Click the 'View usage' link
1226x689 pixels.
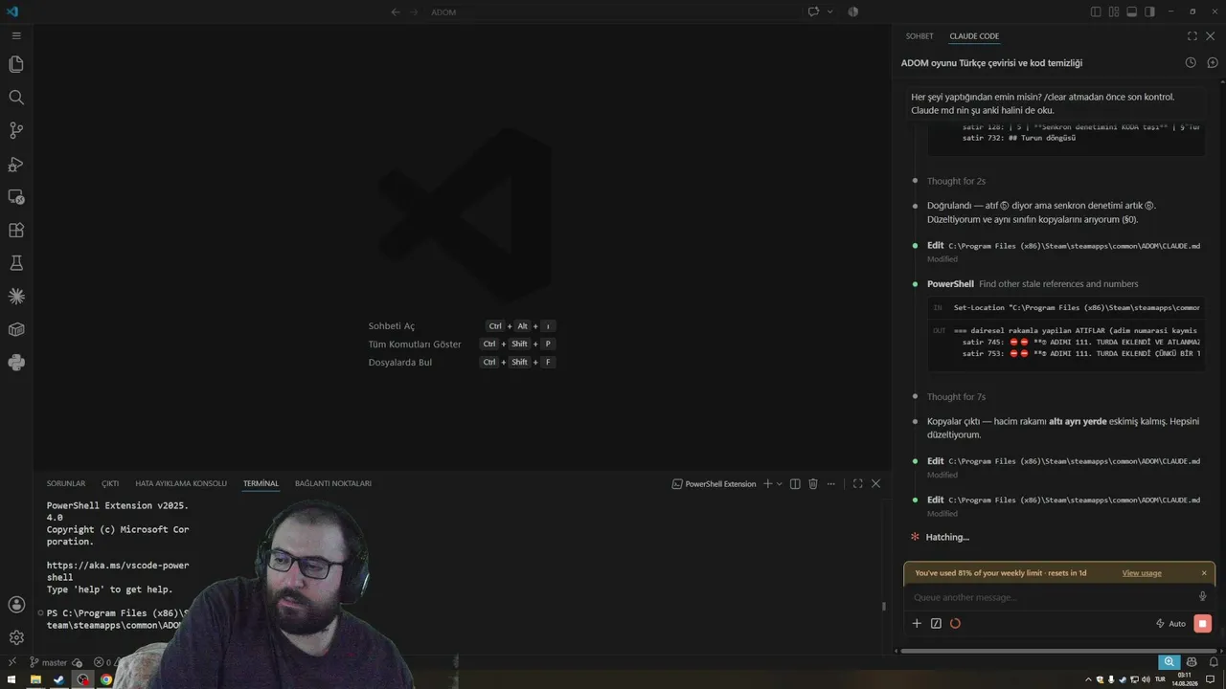[x=1142, y=573]
